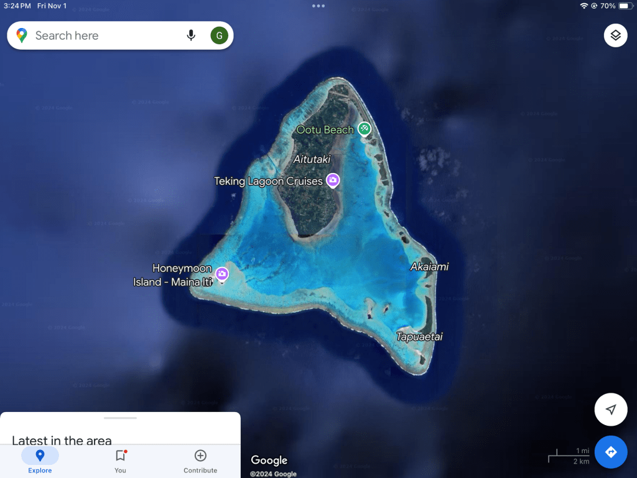Center map with location arrow button

pos(611,410)
